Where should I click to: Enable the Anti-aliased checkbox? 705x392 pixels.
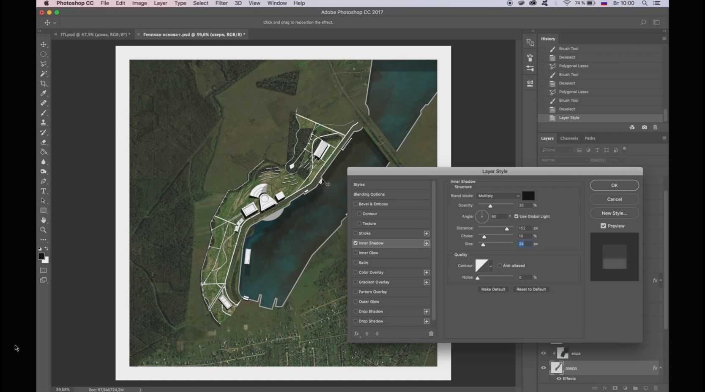(500, 266)
